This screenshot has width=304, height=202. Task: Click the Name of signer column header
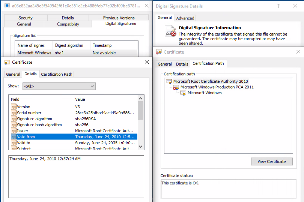(x=34, y=45)
